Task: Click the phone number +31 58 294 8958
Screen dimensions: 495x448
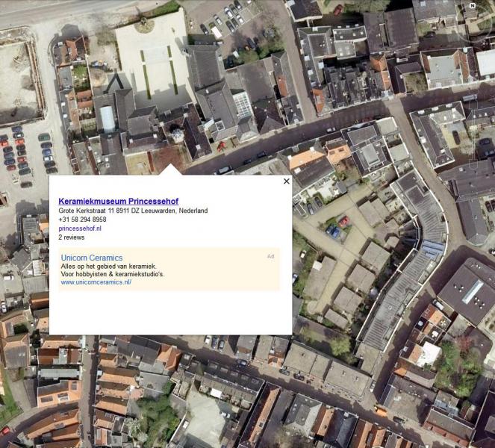Action: click(x=82, y=220)
